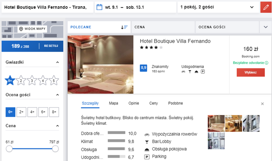Open the calendar date picker icon

(x=100, y=7)
